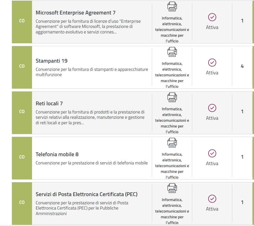Click lot count 4 for Stampanti 19
The width and height of the screenshot is (254, 226).
click(x=242, y=66)
